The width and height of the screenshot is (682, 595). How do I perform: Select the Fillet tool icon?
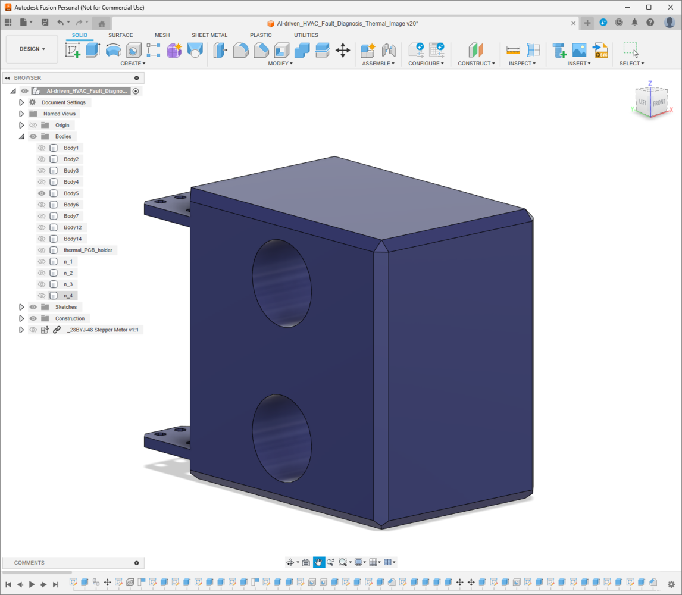[240, 51]
